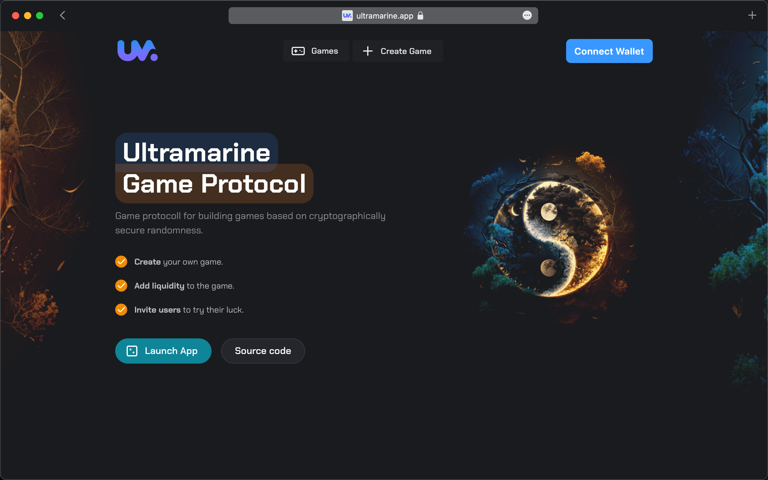Click the ultramarine.app address field
Viewport: 768px width, 480px height.
pos(384,16)
